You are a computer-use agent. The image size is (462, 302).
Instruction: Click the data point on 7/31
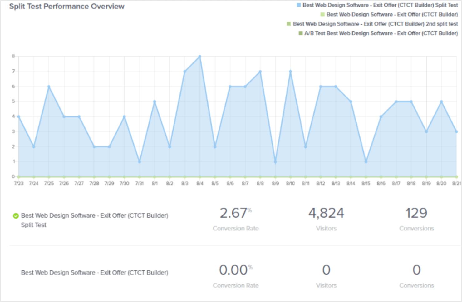(x=140, y=162)
